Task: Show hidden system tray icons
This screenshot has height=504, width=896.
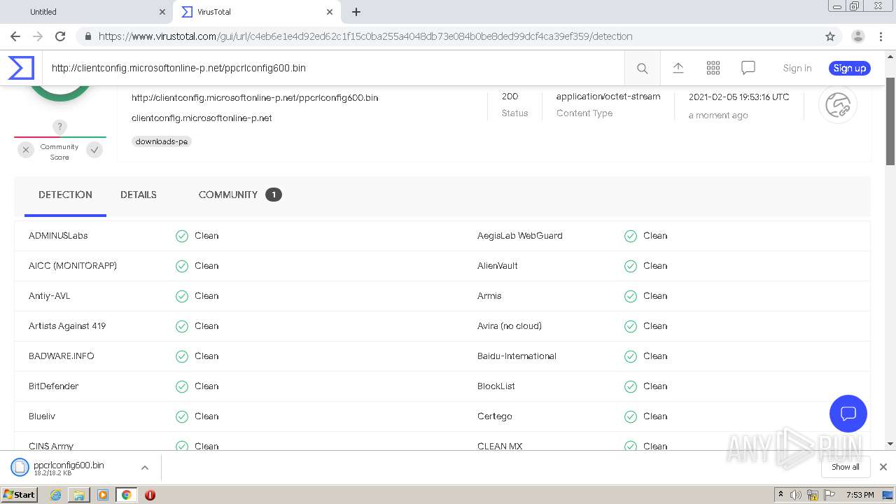Action: [780, 495]
